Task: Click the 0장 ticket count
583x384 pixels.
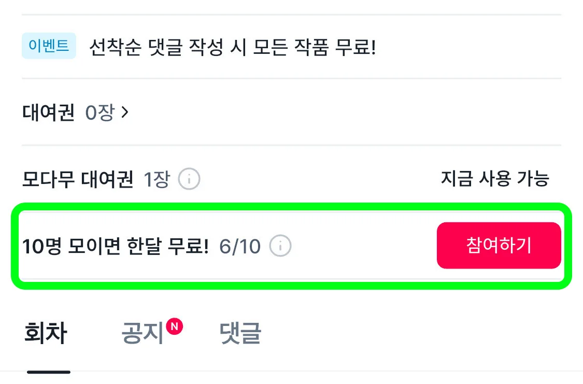Action: coord(99,112)
